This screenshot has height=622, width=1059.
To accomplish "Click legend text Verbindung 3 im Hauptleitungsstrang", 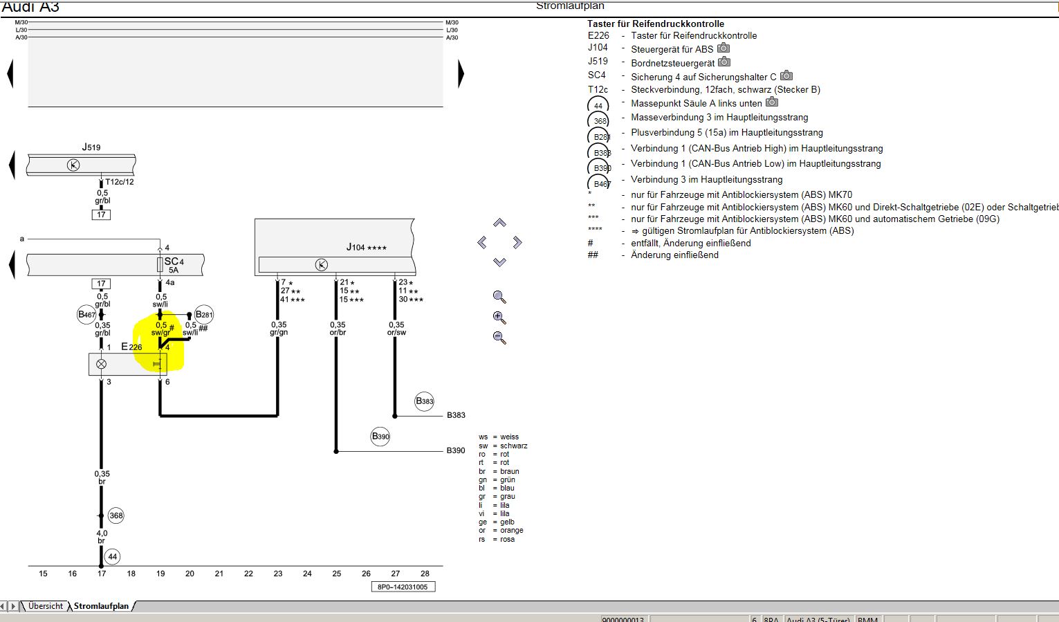I will tap(707, 179).
